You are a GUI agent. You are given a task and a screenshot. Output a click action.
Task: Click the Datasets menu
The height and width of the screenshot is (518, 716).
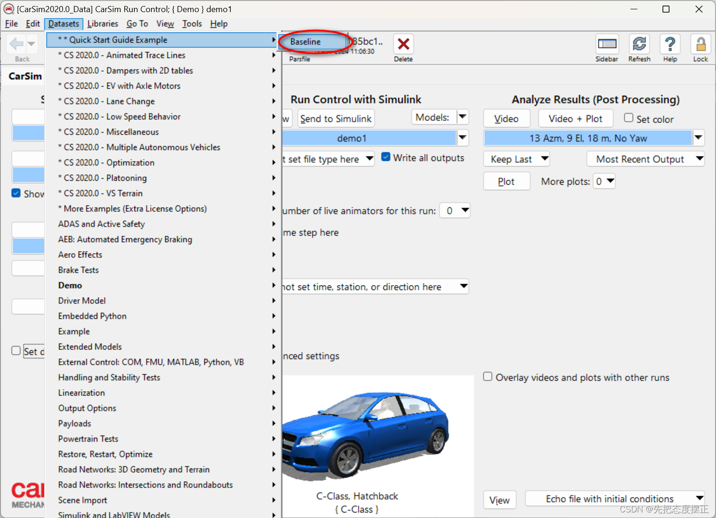click(x=64, y=24)
